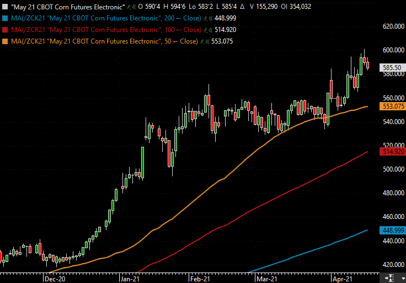Viewport: 406px width, 283px height.
Task: Click the red 514.920 price bubble on axis
Action: (393, 152)
